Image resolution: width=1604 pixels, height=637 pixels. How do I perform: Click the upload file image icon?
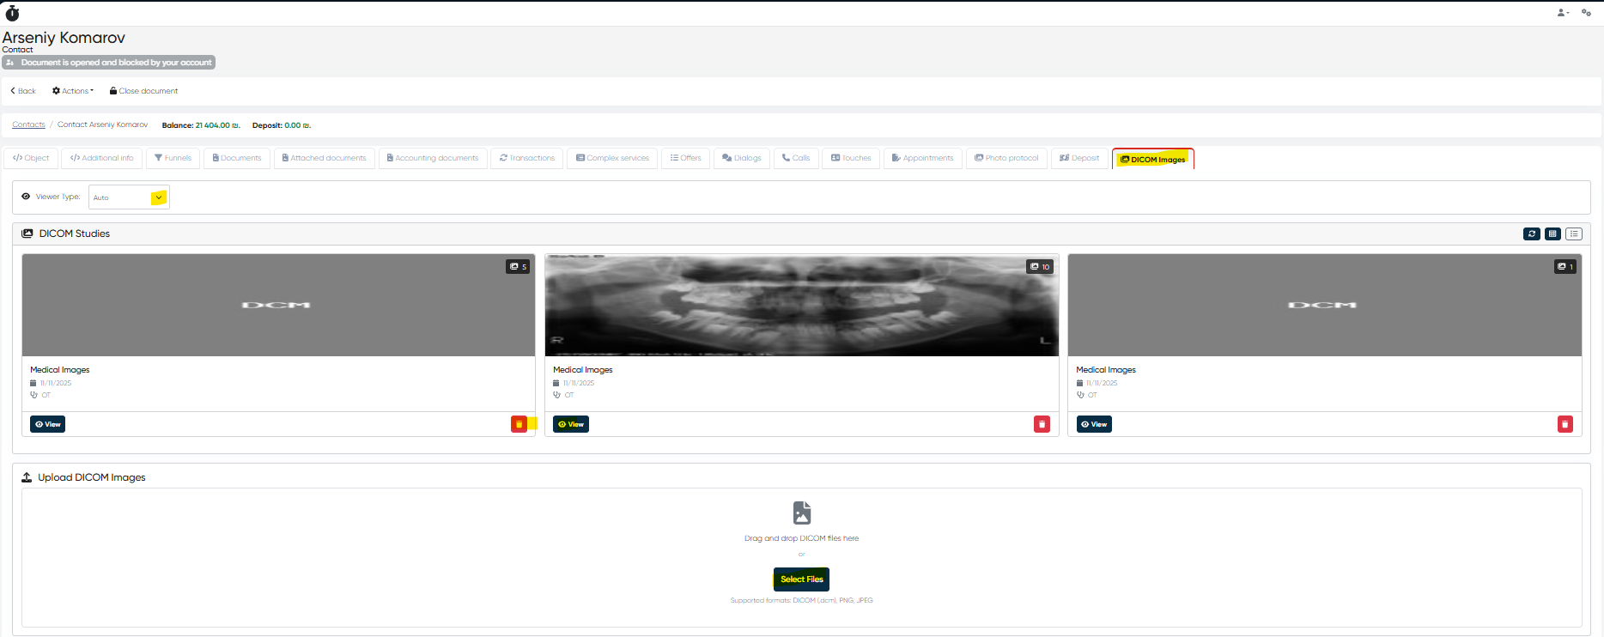coord(801,513)
